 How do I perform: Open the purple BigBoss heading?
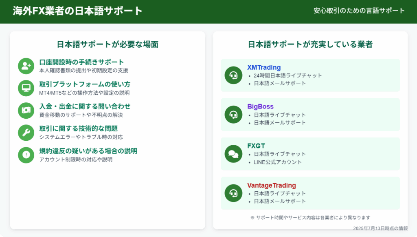(260, 106)
